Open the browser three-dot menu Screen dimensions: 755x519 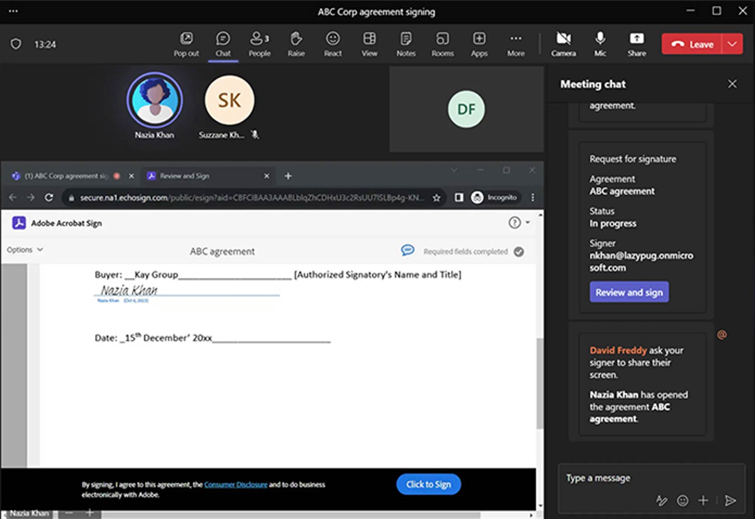pos(532,197)
